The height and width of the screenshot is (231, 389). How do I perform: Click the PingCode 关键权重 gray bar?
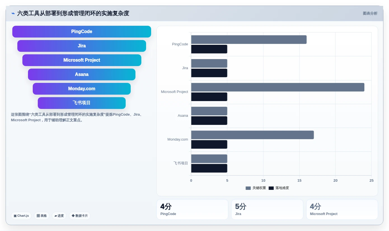[x=249, y=39]
